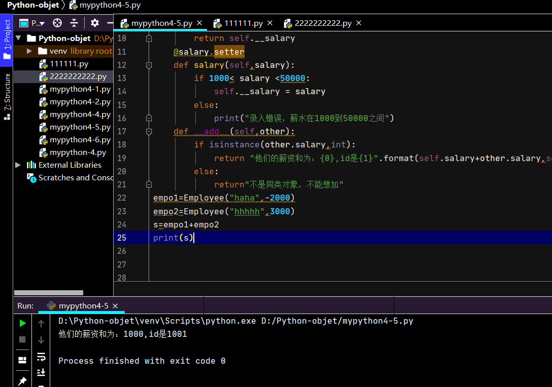Rerun program with green play icon
The image size is (552, 387).
[x=22, y=323]
